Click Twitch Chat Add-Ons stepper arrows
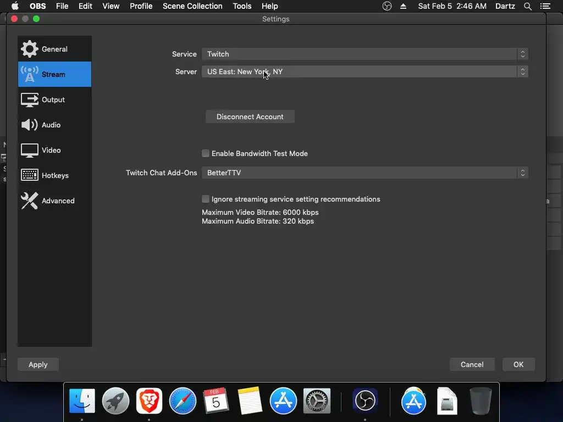 pos(523,173)
